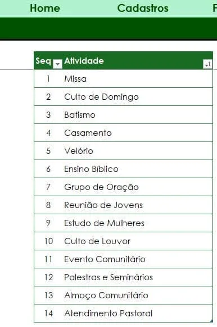The height and width of the screenshot is (327, 217).
Task: Select the Estudo de Mulheres cell
Action: 138,223
